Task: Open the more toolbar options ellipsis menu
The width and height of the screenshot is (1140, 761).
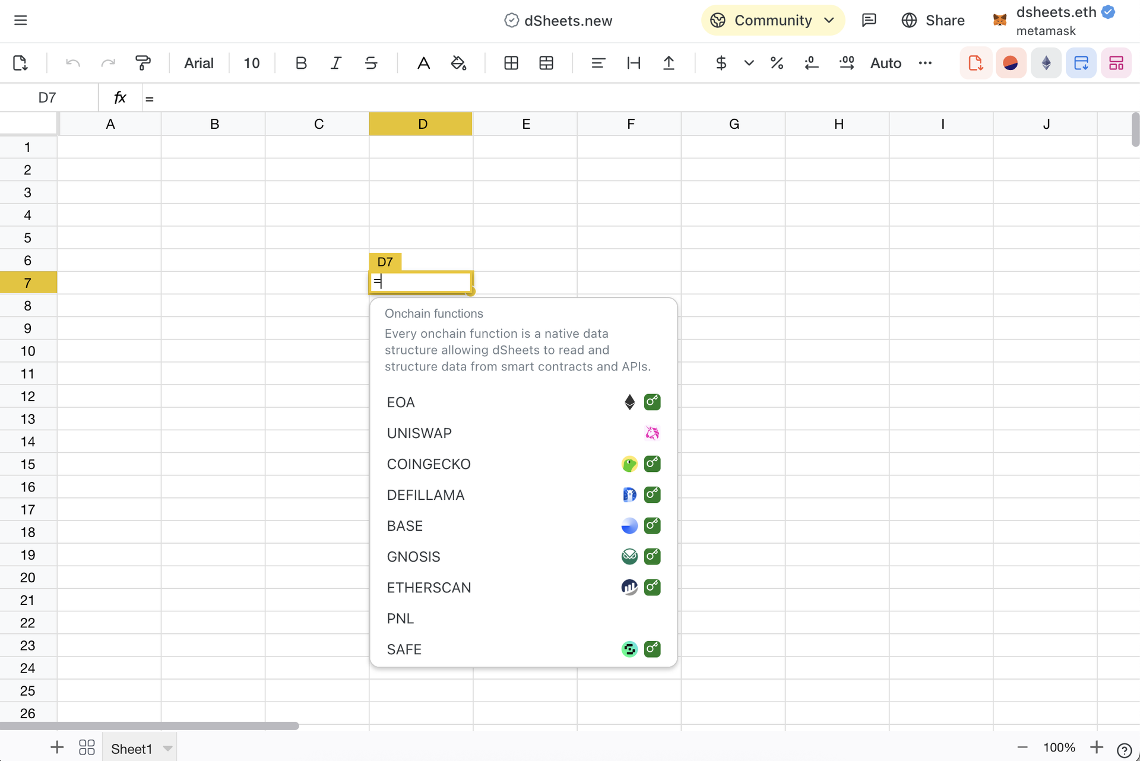Action: point(925,63)
